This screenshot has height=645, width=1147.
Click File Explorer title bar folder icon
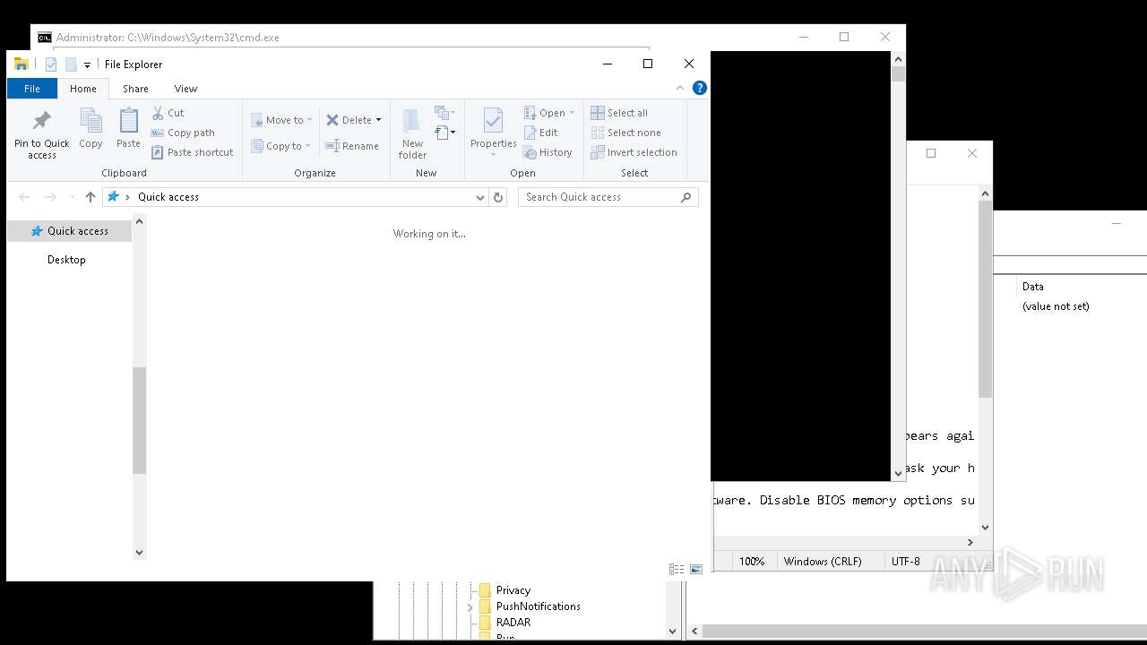tap(22, 64)
